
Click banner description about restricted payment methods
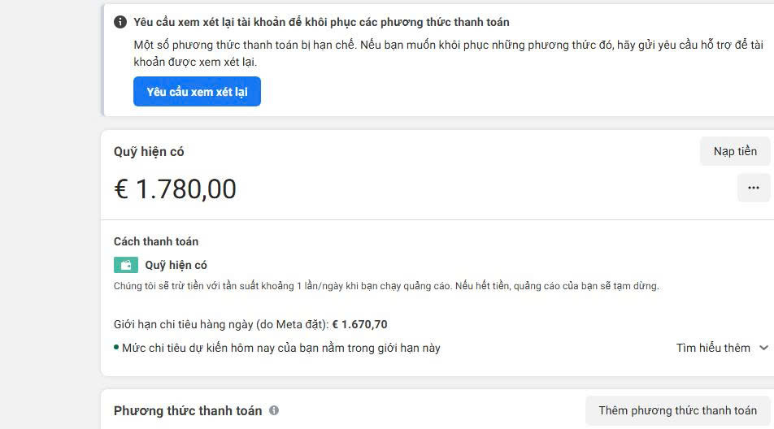[447, 53]
